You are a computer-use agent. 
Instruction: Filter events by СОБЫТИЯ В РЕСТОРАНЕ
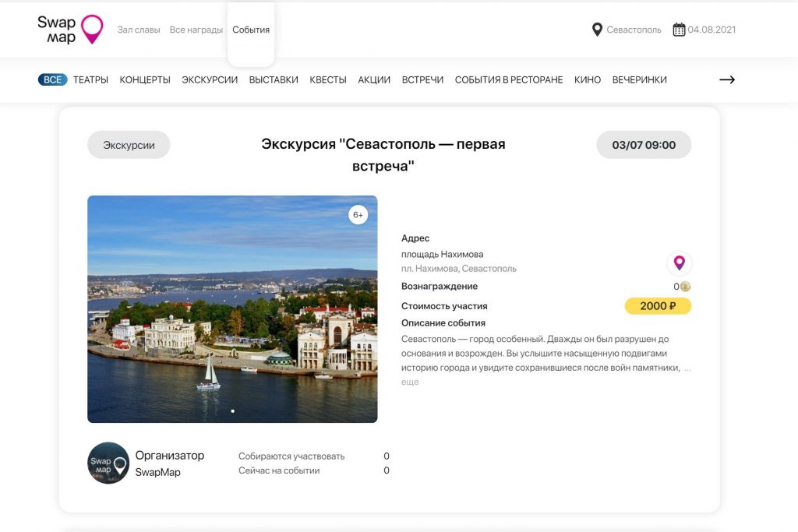[x=509, y=80]
